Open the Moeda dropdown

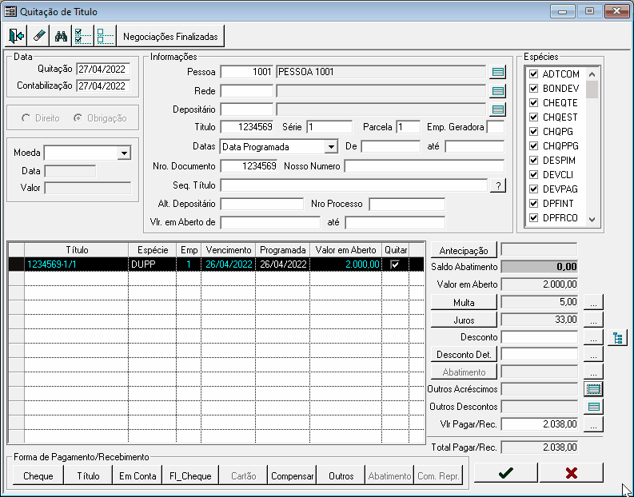[124, 153]
